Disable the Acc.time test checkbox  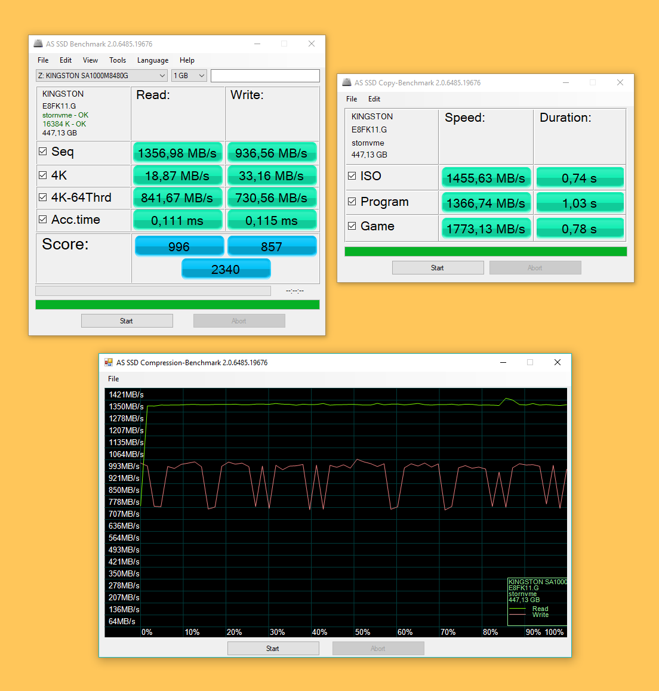43,220
